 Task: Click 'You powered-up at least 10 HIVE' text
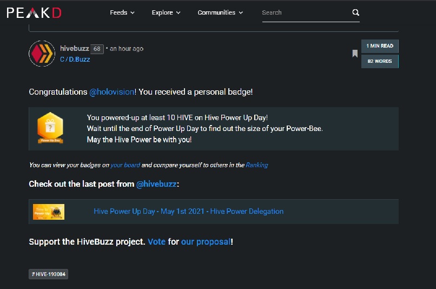[x=177, y=117]
